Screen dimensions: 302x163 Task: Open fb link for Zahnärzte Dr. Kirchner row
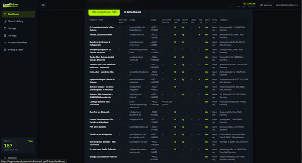coord(175,42)
